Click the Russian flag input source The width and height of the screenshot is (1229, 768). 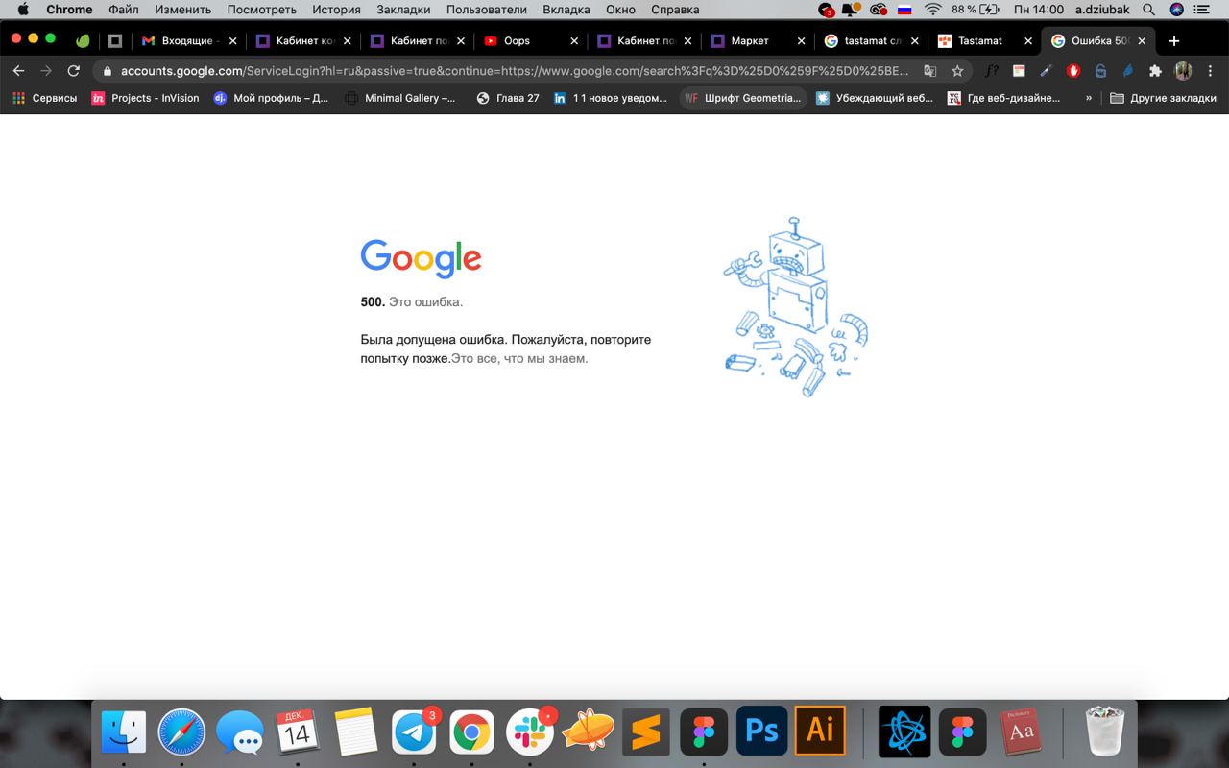click(904, 10)
